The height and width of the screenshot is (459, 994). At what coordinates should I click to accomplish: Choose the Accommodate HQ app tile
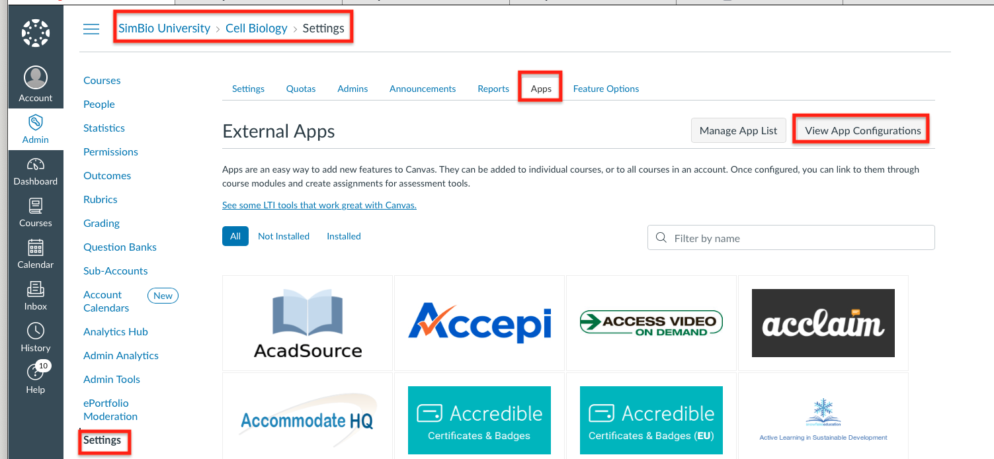click(308, 416)
